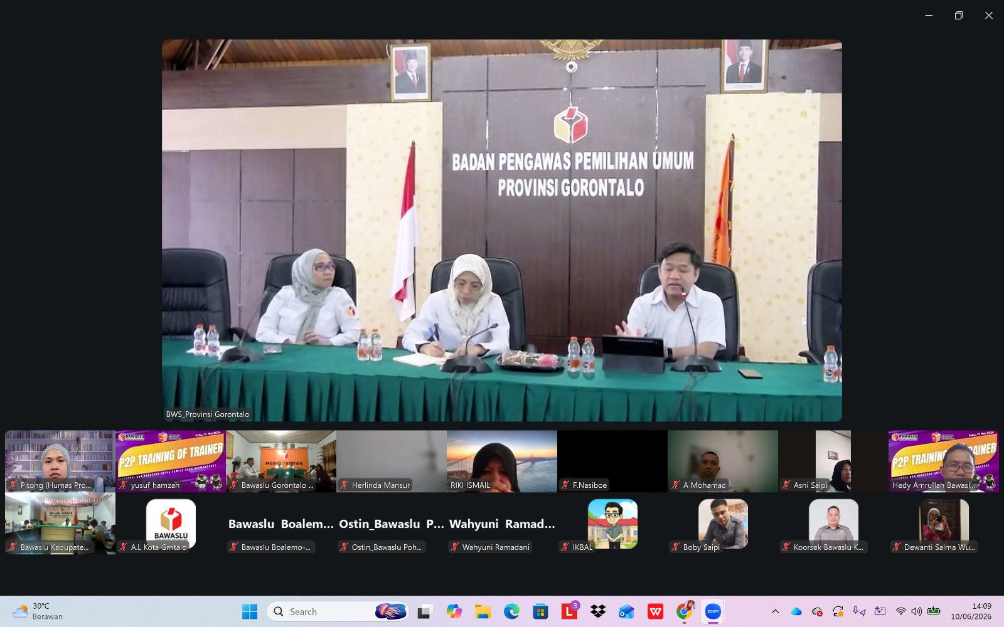This screenshot has width=1004, height=627.
Task: Open the volume speaker tray icon
Action: (916, 611)
